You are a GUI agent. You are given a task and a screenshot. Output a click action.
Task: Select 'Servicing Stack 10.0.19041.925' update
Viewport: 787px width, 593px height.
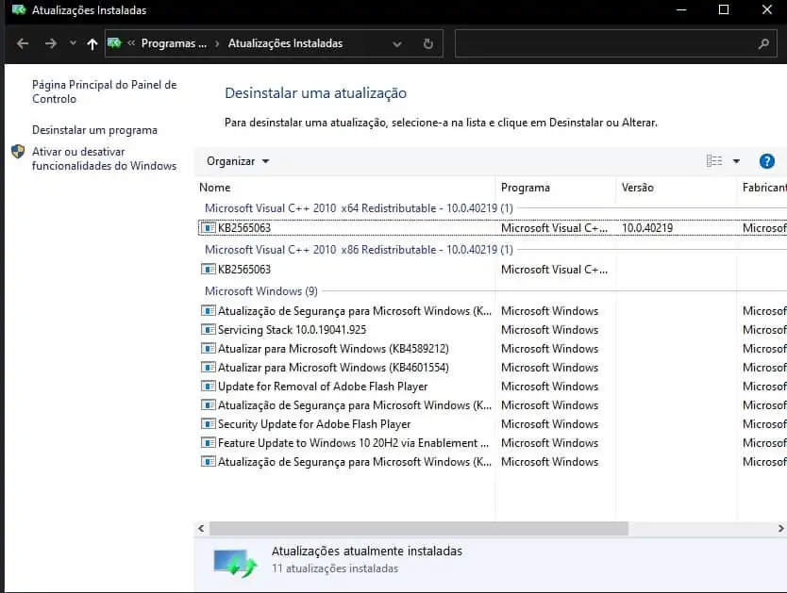[493, 330]
